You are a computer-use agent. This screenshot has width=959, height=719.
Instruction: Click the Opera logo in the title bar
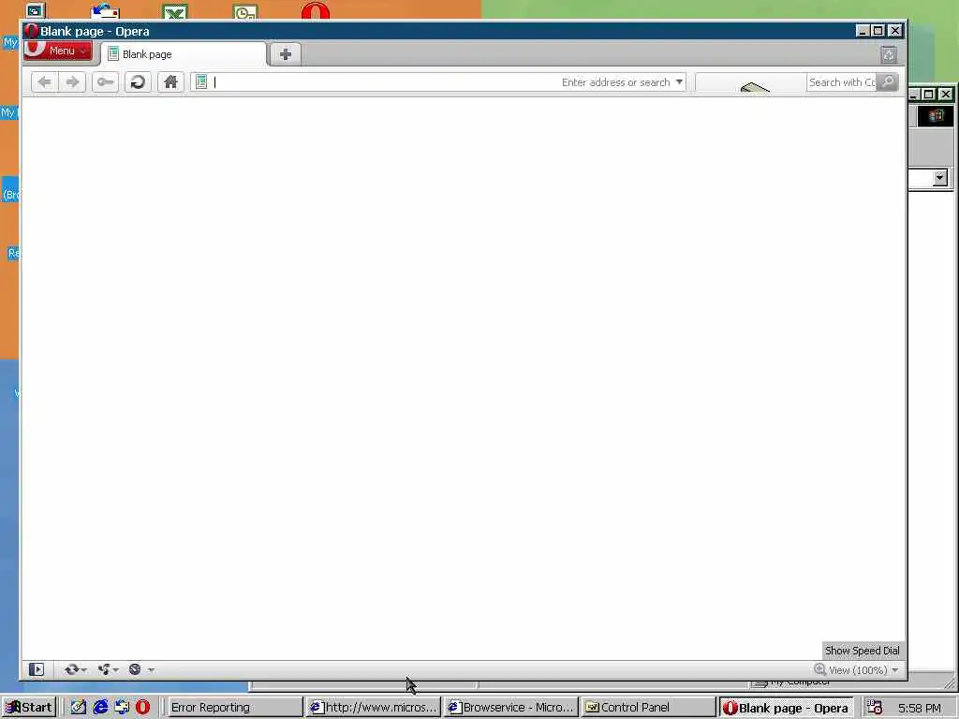(31, 31)
